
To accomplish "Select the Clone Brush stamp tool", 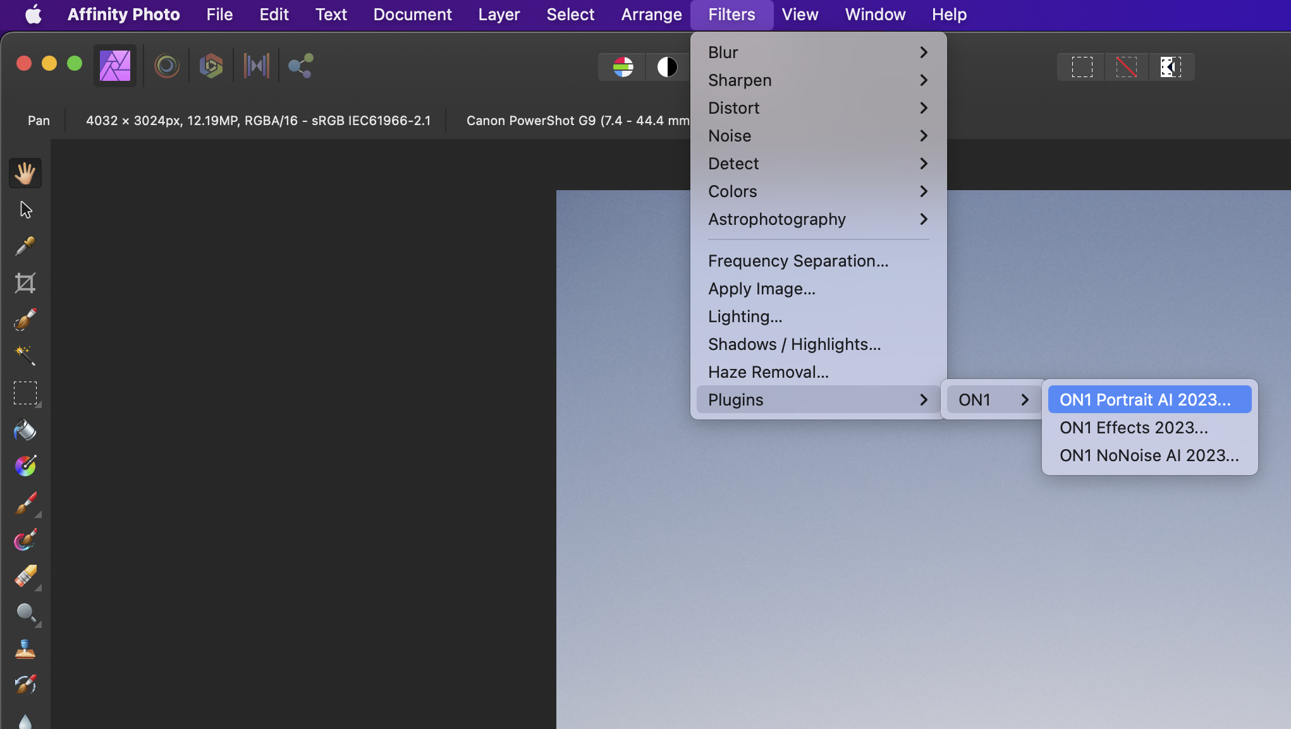I will [25, 649].
